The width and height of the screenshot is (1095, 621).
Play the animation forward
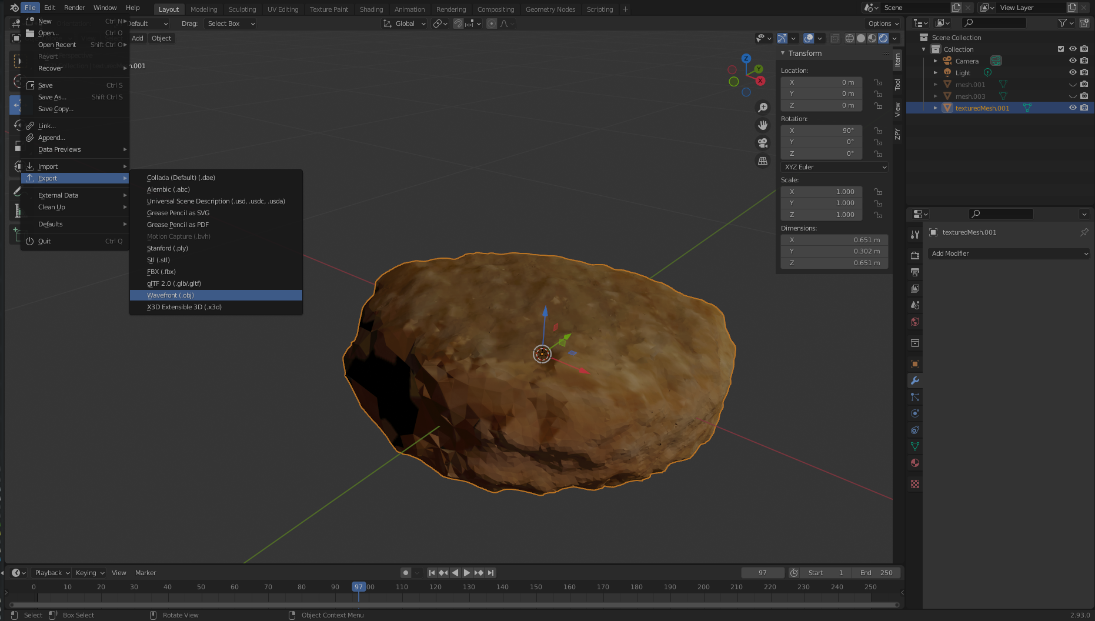pyautogui.click(x=467, y=573)
